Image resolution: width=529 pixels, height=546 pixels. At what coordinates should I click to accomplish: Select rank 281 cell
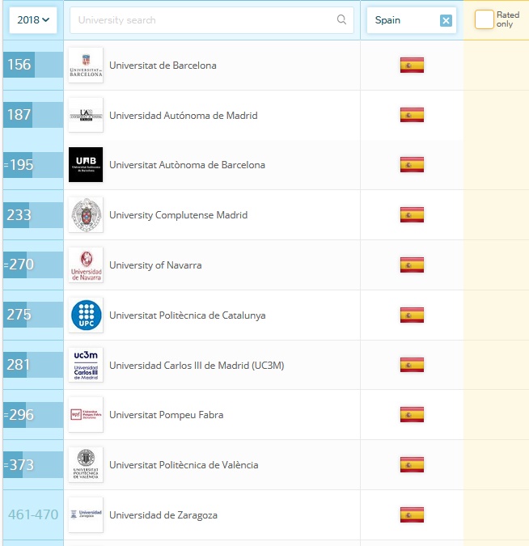click(33, 365)
